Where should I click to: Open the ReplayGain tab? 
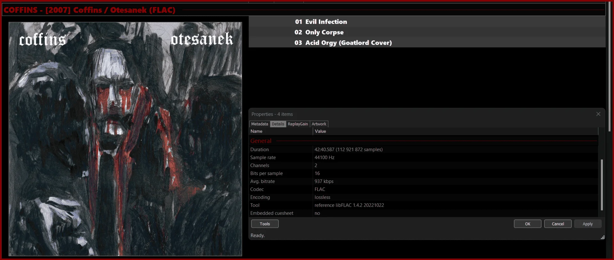298,124
